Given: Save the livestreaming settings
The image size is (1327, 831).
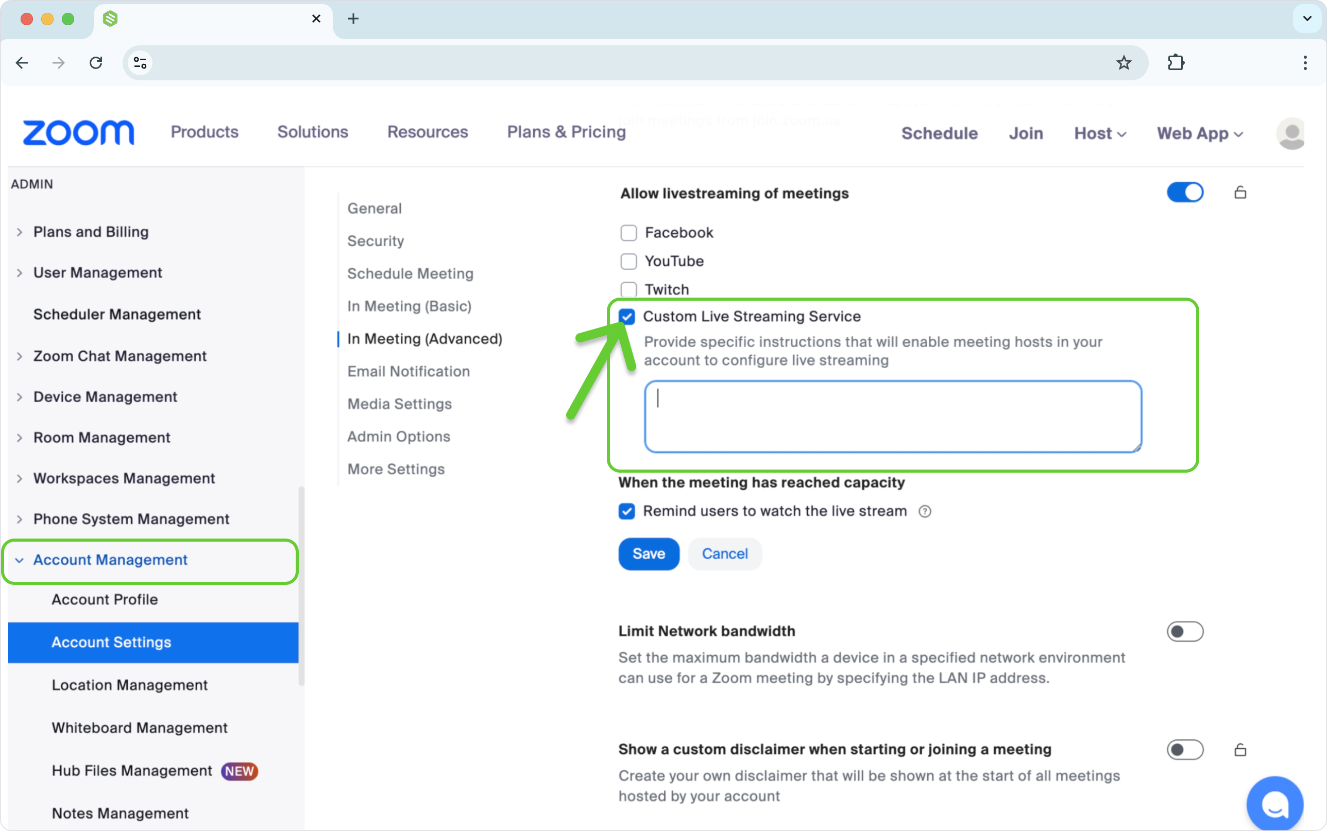Looking at the screenshot, I should (x=649, y=554).
